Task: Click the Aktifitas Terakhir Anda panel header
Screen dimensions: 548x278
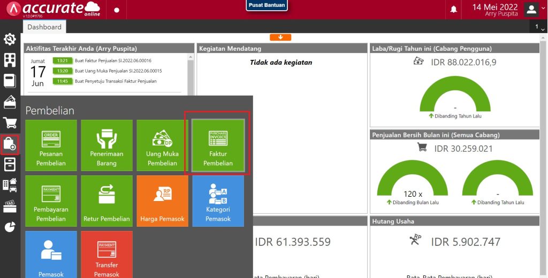Action: tap(109, 49)
